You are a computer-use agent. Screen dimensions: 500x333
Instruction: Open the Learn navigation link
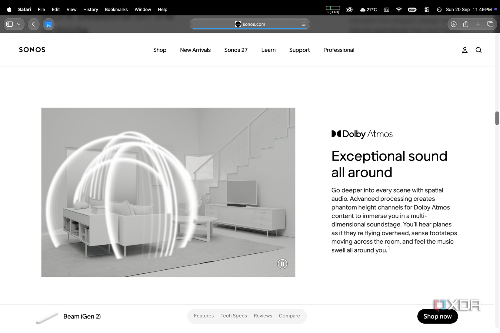point(268,50)
